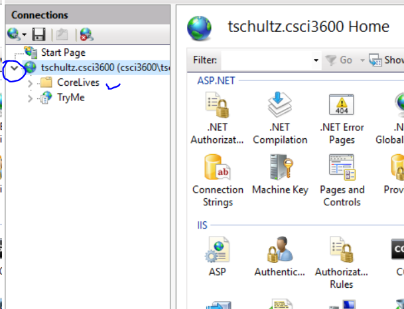Viewport: 404px width, 309px height.
Task: Select Start Page in Connections tree
Action: (x=63, y=52)
